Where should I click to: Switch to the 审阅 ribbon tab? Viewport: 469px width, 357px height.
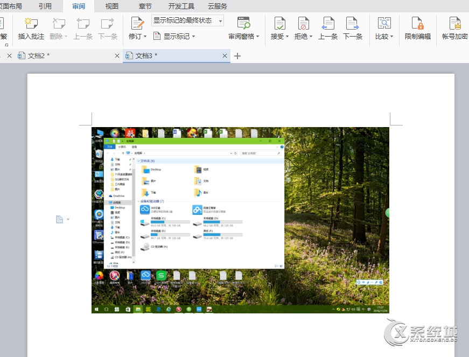point(79,6)
